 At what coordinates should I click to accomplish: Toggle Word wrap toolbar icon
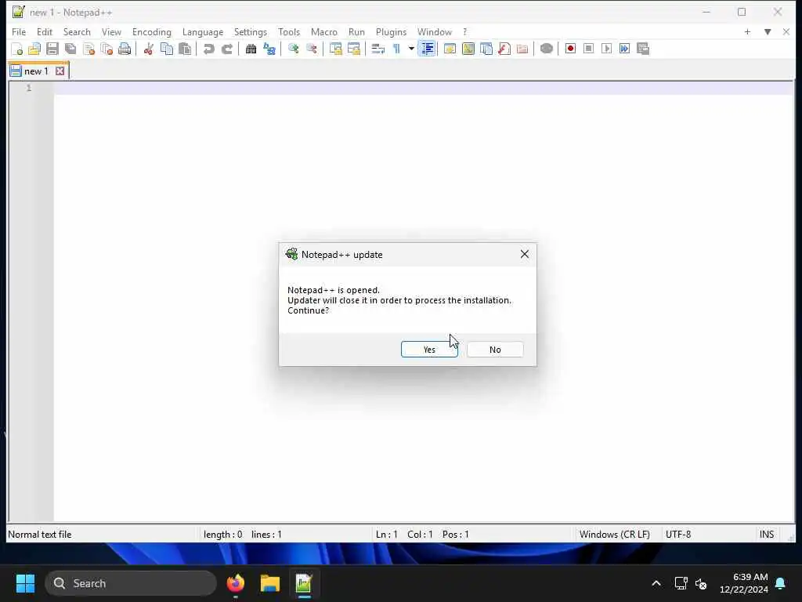[x=378, y=49]
